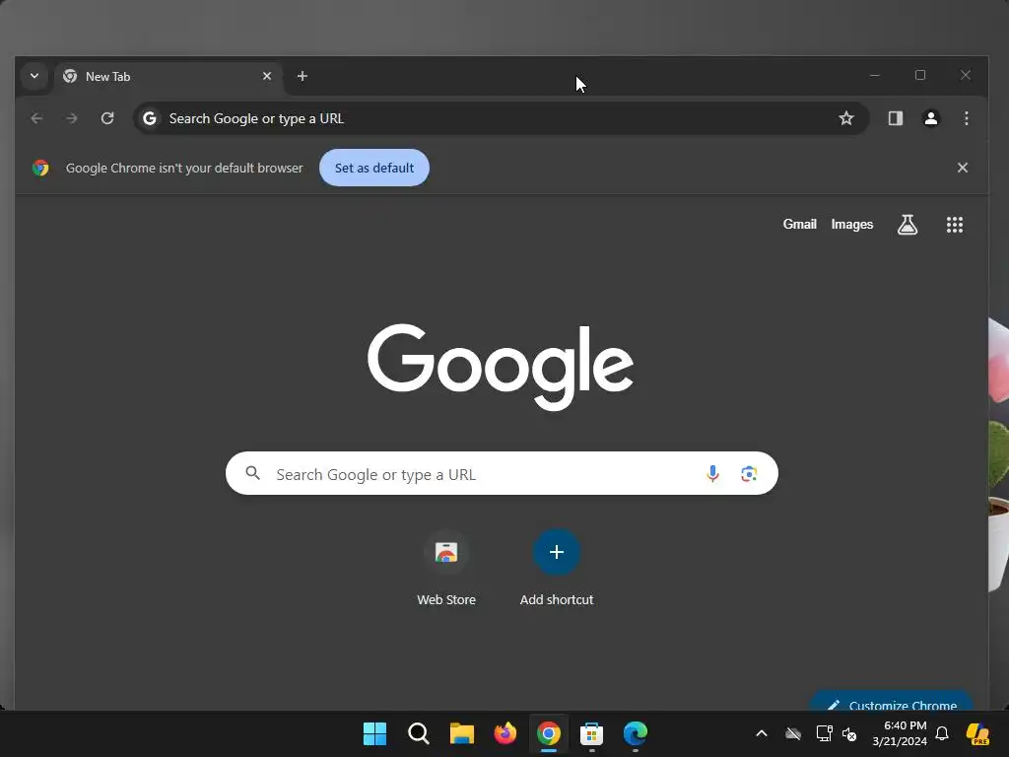This screenshot has width=1009, height=757.
Task: Click the muted volume tray icon
Action: (849, 733)
